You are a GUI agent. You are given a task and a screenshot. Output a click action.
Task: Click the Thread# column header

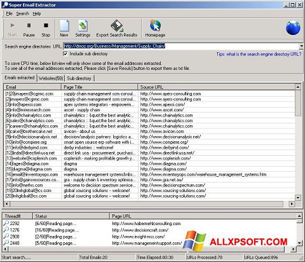click(18, 216)
